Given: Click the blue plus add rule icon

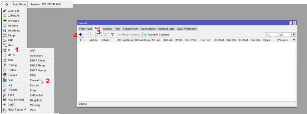Looking at the screenshot, I should pos(81,35).
